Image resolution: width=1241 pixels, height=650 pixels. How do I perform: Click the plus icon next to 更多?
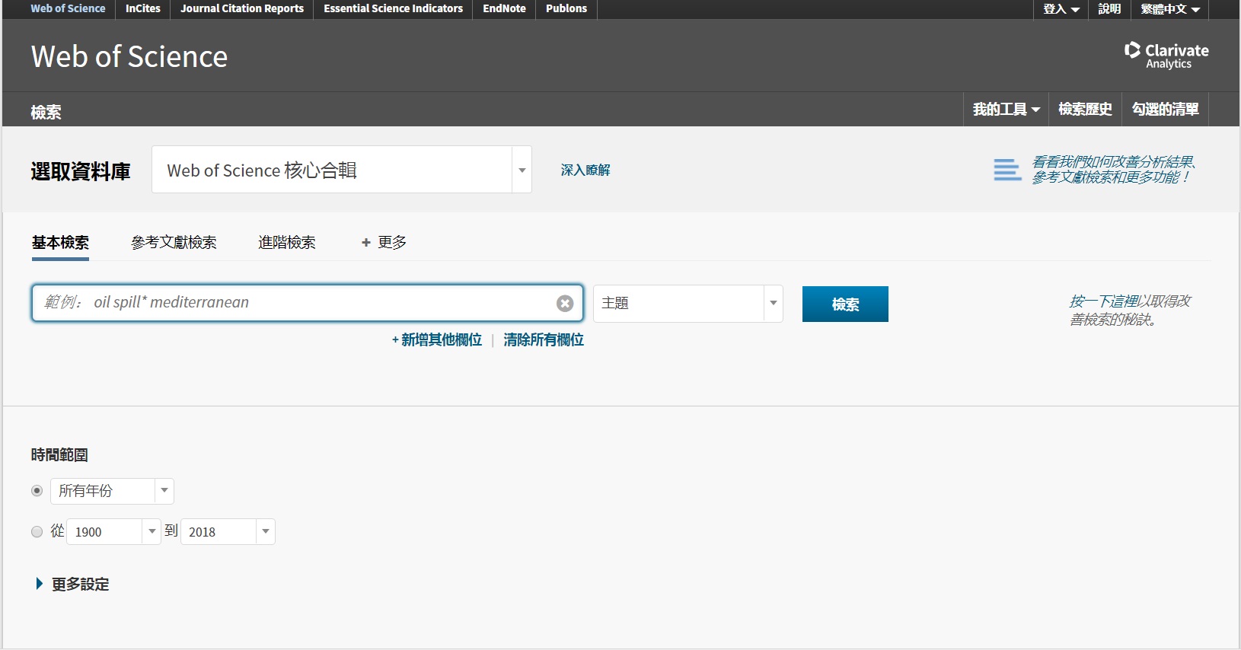(366, 243)
